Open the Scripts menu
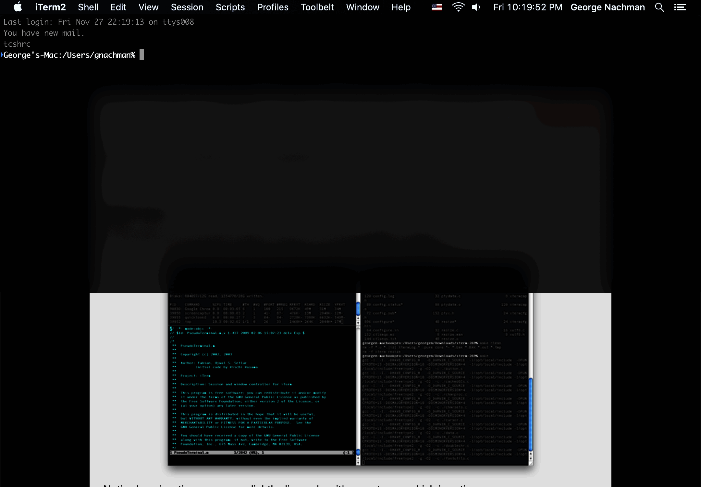Image resolution: width=701 pixels, height=487 pixels. [230, 7]
